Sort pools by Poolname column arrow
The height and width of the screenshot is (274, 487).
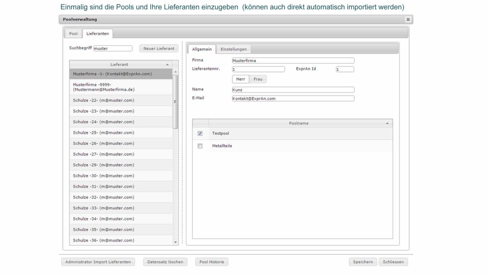tap(387, 123)
